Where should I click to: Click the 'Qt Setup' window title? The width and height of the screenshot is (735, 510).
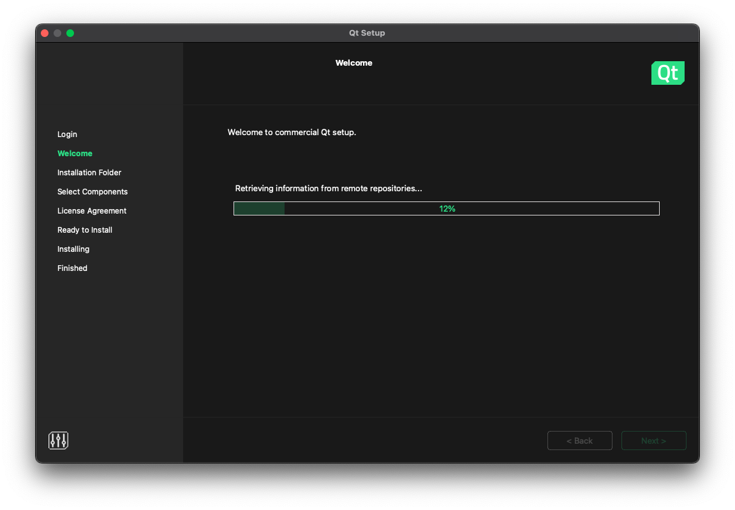tap(367, 33)
